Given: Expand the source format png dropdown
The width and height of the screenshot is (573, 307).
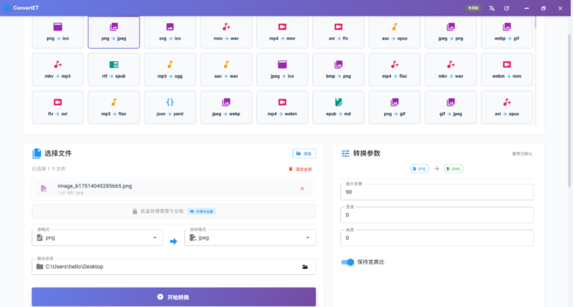Looking at the screenshot, I should click(97, 238).
